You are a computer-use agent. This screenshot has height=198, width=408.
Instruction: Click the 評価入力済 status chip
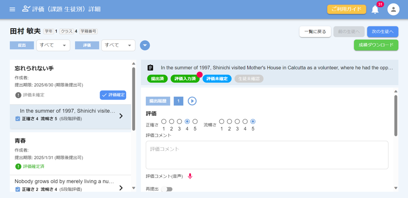click(x=185, y=79)
